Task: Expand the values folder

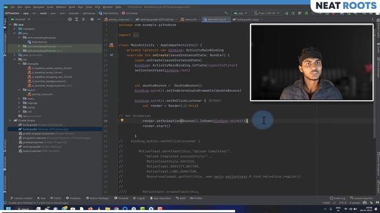Action: point(19,107)
